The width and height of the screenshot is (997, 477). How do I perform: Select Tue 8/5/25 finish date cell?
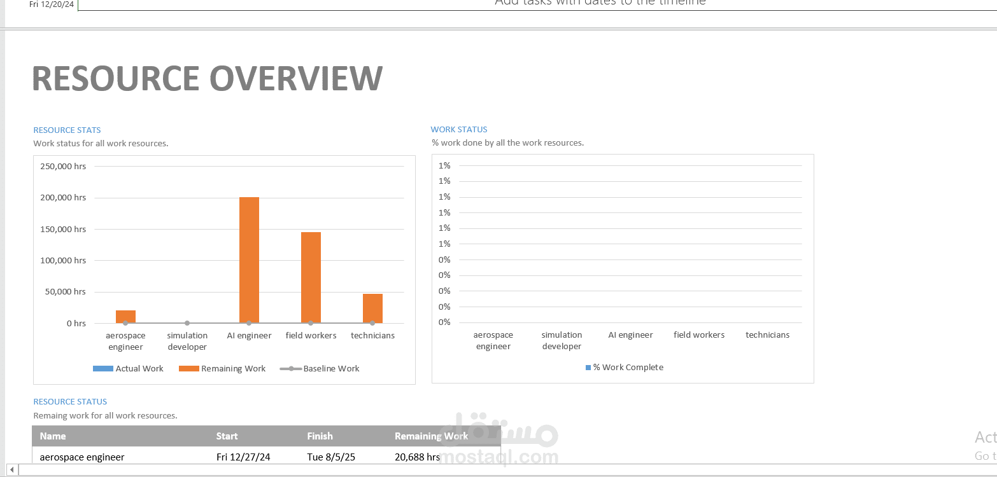click(330, 457)
